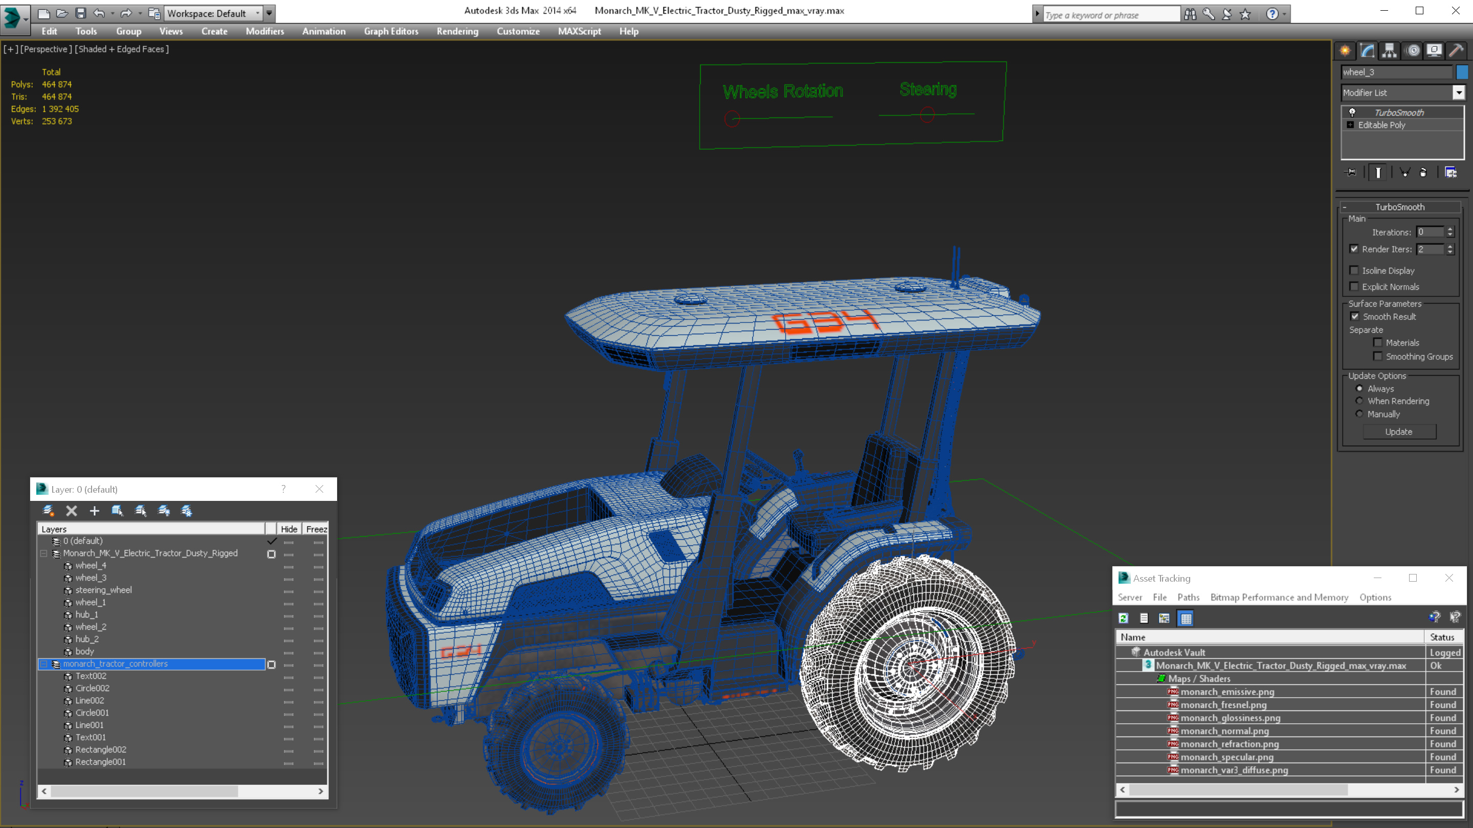
Task: Click list view icon in Asset Tracking
Action: pyautogui.click(x=1144, y=618)
